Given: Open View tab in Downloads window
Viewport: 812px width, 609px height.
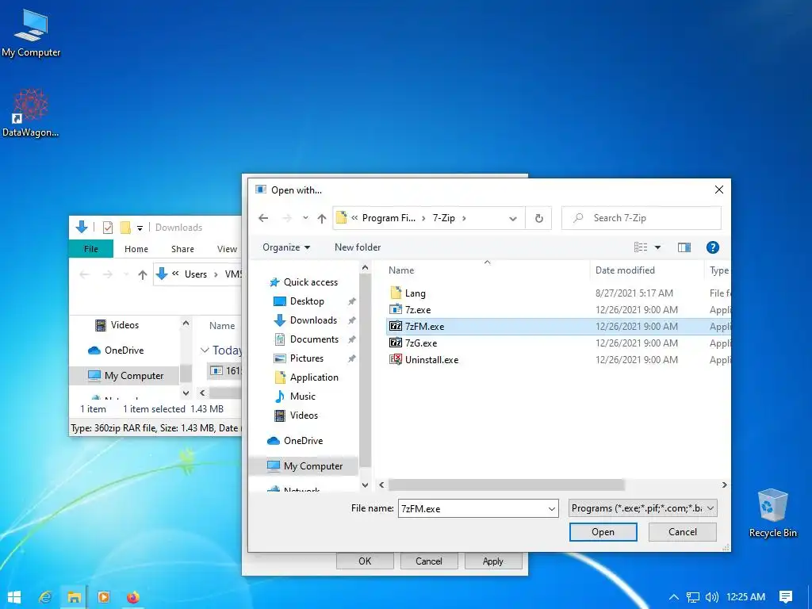Looking at the screenshot, I should pyautogui.click(x=227, y=249).
